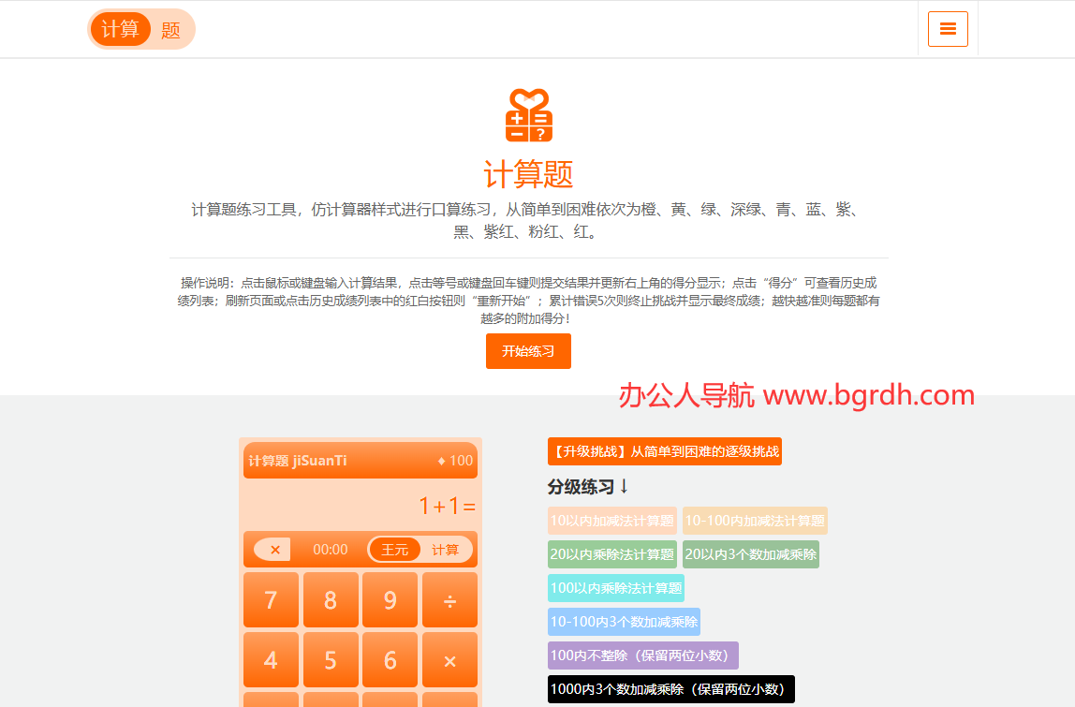Click the 00:00 timer display
Image resolution: width=1075 pixels, height=707 pixels.
[331, 550]
